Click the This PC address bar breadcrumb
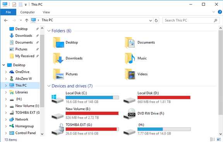Viewport: 223px width, 142px height. point(47,20)
